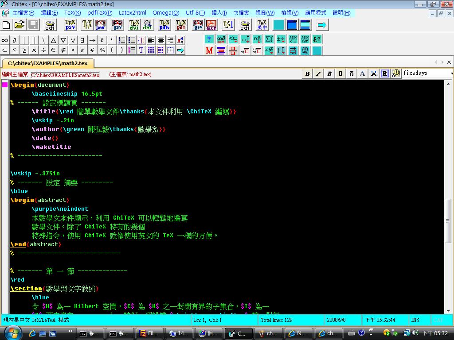Screen dimensions: 454x340
Task: Toggle overline O formatting
Action: click(352, 74)
